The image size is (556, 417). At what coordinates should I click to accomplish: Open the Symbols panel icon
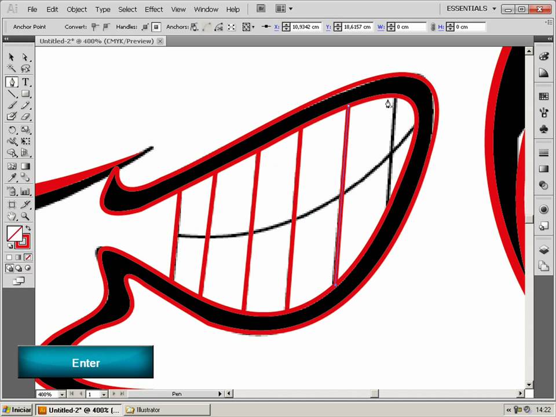[544, 129]
